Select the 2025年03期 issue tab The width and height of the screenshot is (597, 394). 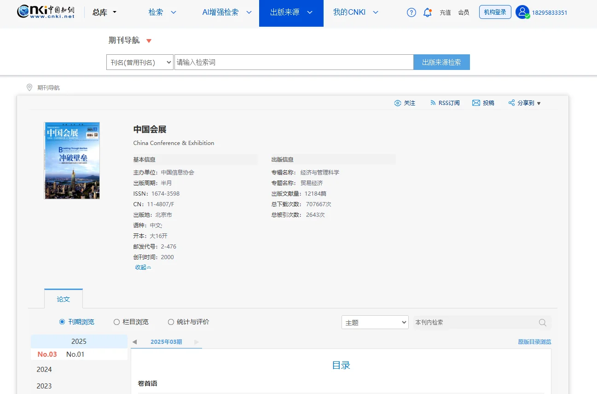pyautogui.click(x=166, y=342)
